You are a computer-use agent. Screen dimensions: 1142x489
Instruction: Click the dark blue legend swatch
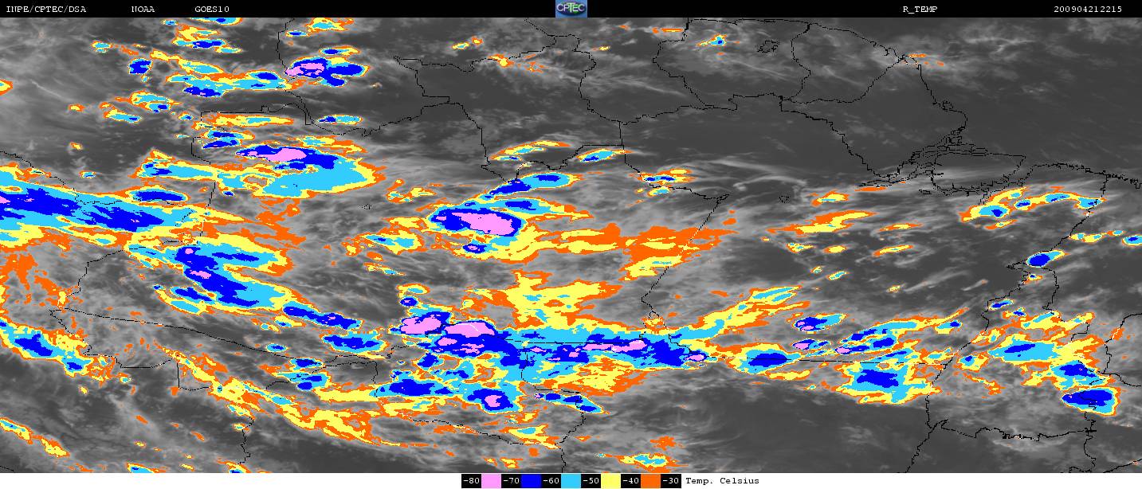pyautogui.click(x=531, y=481)
